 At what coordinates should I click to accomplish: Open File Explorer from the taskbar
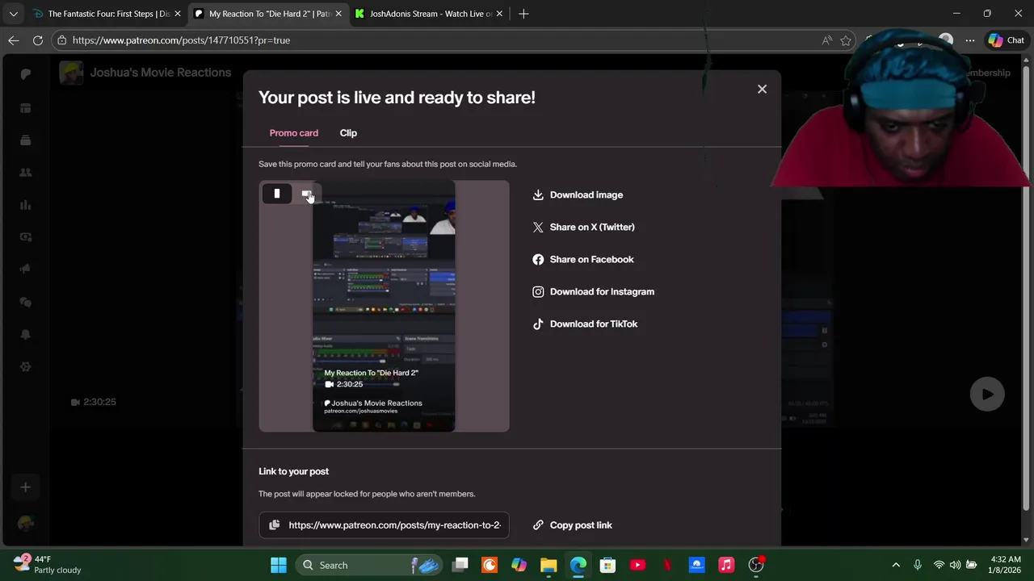(549, 565)
